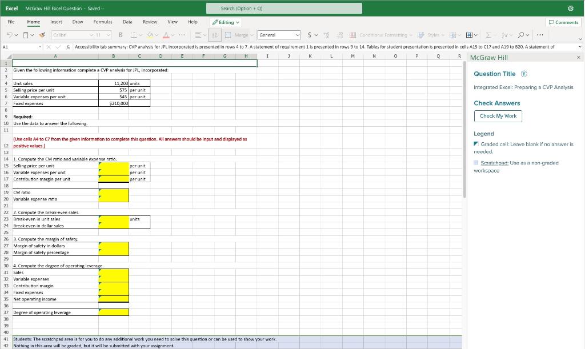Open the Font Color dropdown arrow
585x349 pixels.
[173, 35]
